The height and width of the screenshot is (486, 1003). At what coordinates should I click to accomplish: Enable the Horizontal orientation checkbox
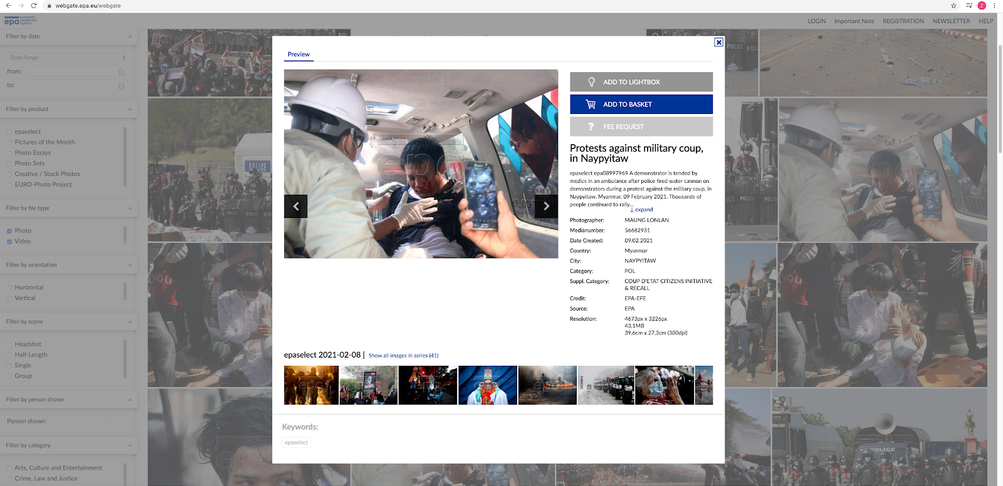click(x=9, y=288)
